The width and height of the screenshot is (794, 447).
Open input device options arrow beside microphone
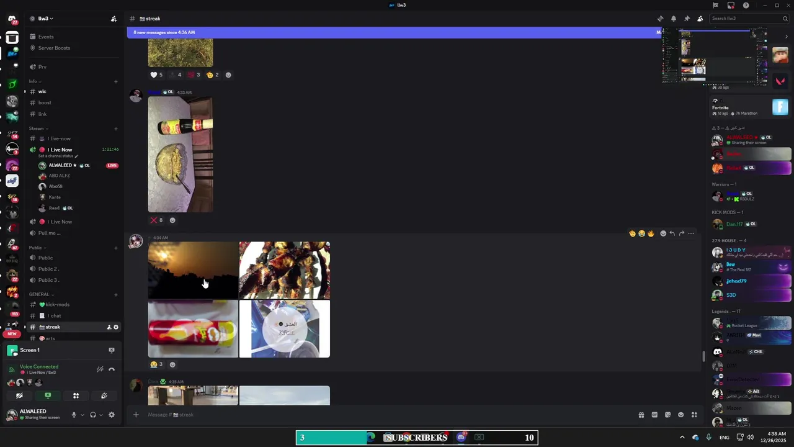point(82,415)
